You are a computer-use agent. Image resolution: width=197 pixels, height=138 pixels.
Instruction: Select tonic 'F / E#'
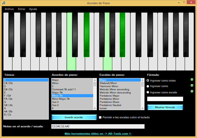click(x=26, y=96)
